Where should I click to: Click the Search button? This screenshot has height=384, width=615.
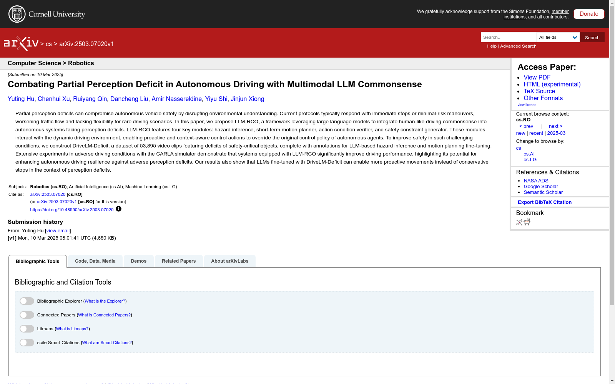click(592, 37)
